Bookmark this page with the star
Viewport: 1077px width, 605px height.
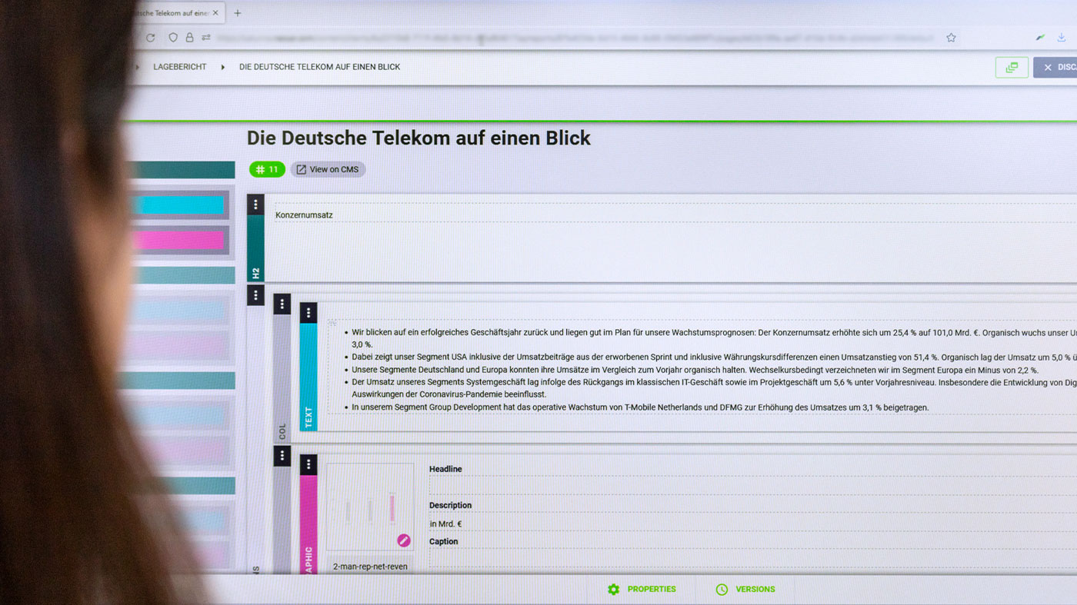tap(951, 38)
